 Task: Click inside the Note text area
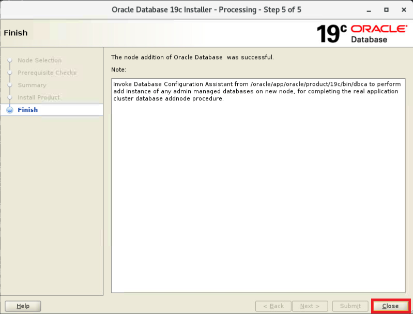pos(258,186)
